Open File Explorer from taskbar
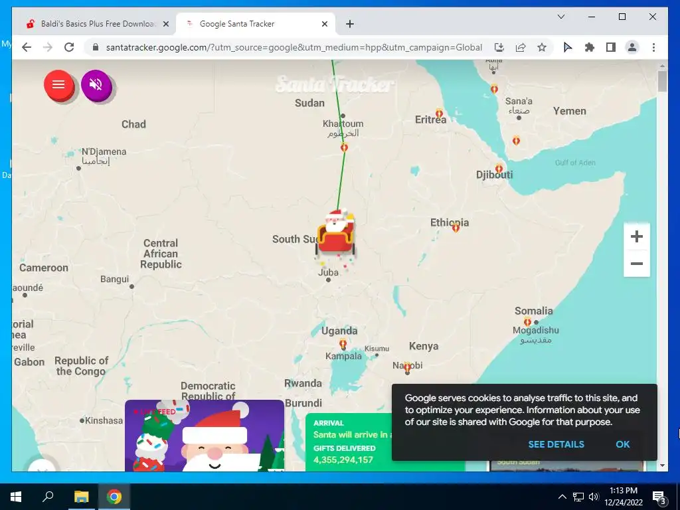The height and width of the screenshot is (510, 680). 81,497
